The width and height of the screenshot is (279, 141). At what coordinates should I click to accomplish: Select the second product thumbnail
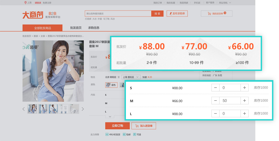tap(43, 109)
